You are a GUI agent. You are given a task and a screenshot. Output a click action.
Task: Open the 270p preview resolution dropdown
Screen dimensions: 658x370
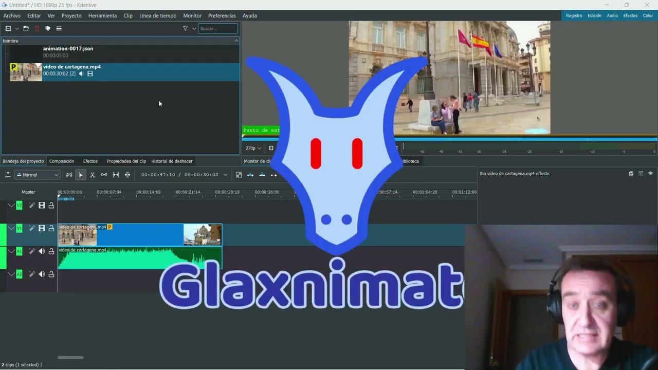click(253, 148)
